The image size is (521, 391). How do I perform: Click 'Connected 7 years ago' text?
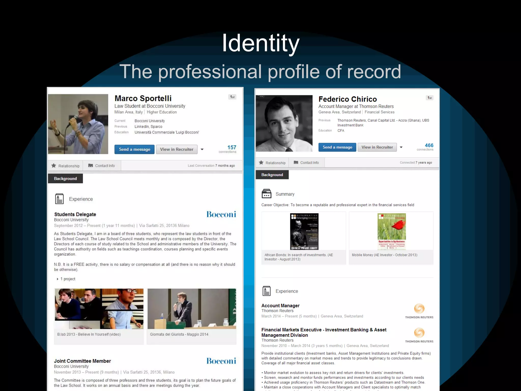tap(416, 162)
